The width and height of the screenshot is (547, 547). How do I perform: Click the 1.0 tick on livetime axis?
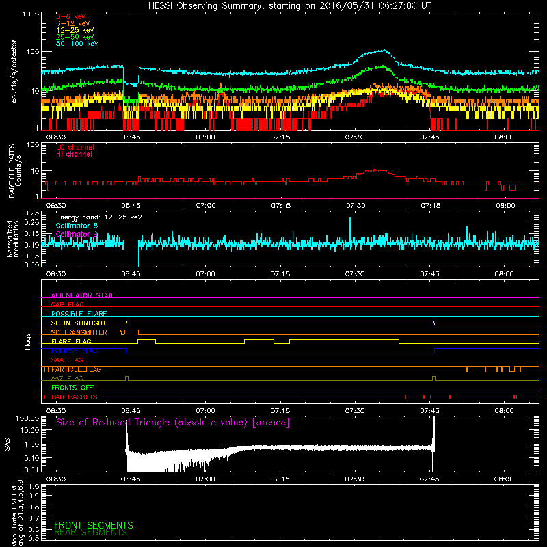[34, 486]
